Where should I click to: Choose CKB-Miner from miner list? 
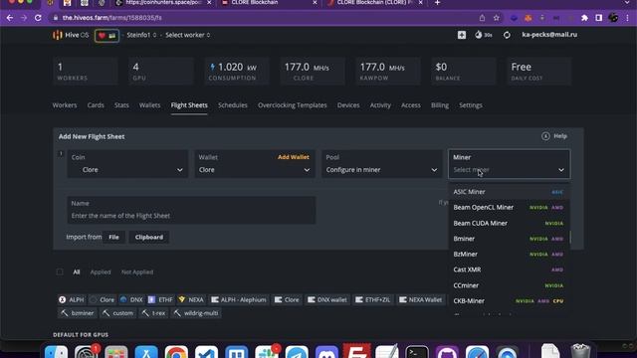(509, 300)
